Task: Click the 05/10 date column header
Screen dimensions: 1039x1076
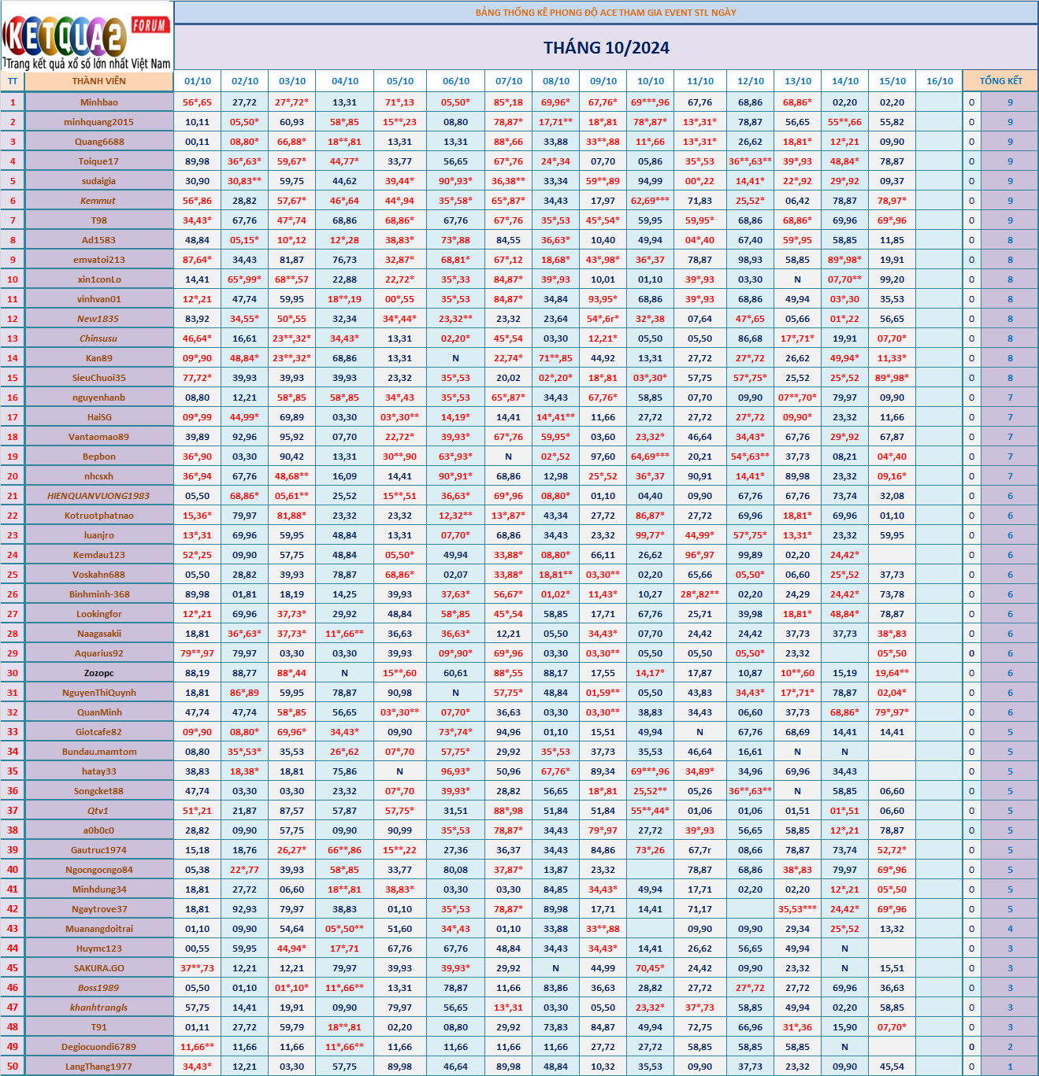Action: pyautogui.click(x=400, y=81)
